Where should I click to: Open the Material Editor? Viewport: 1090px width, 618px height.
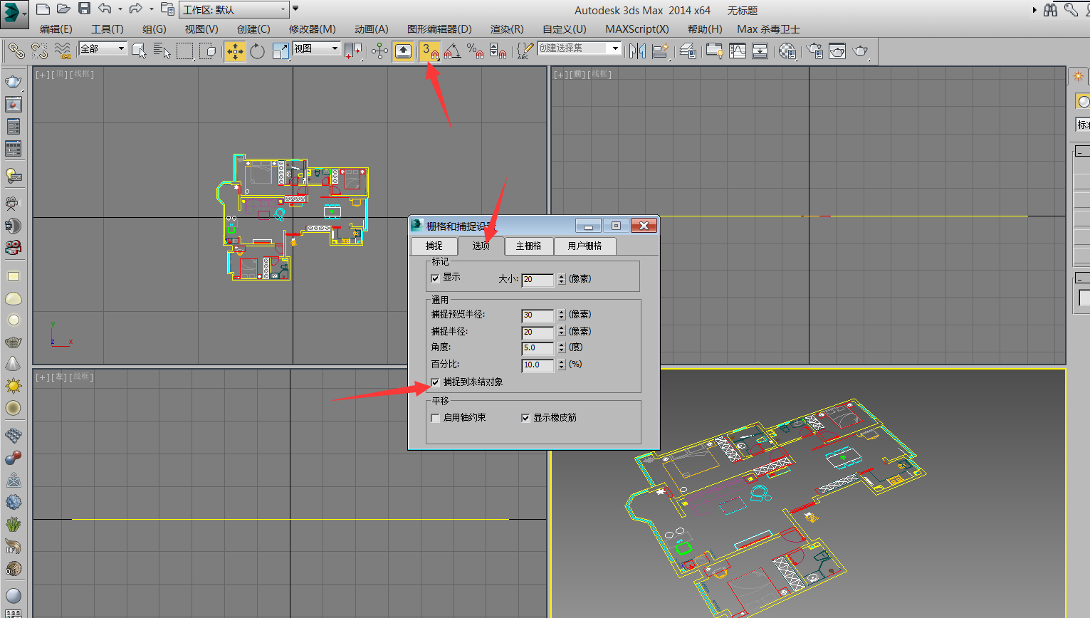(x=787, y=51)
